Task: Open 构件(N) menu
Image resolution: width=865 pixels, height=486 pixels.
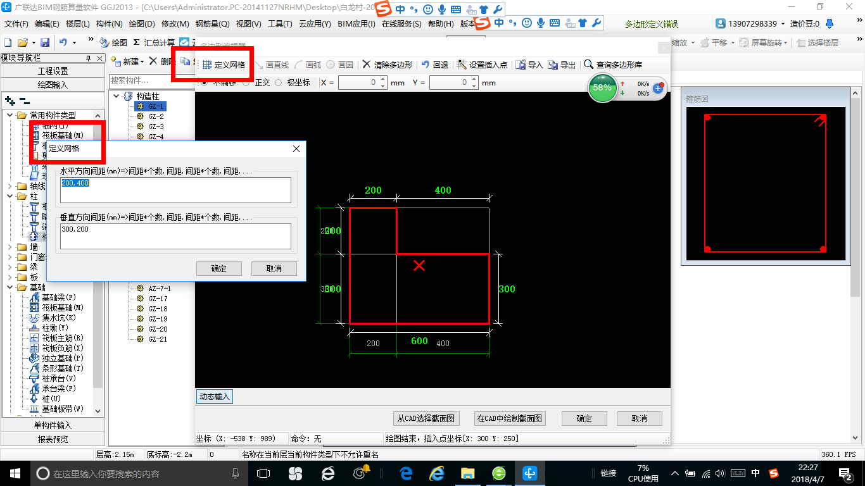Action: pos(109,23)
